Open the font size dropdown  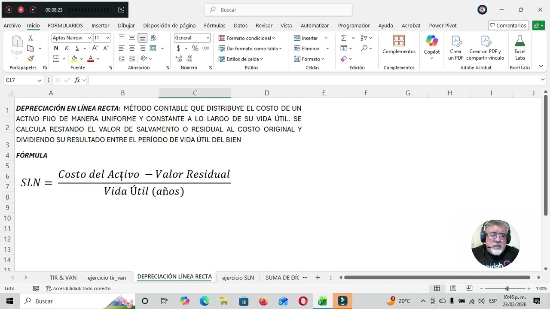[107, 38]
